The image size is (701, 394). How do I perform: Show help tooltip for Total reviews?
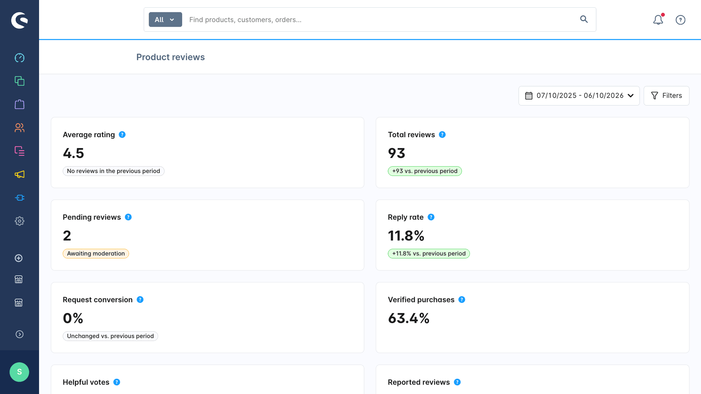(x=442, y=135)
